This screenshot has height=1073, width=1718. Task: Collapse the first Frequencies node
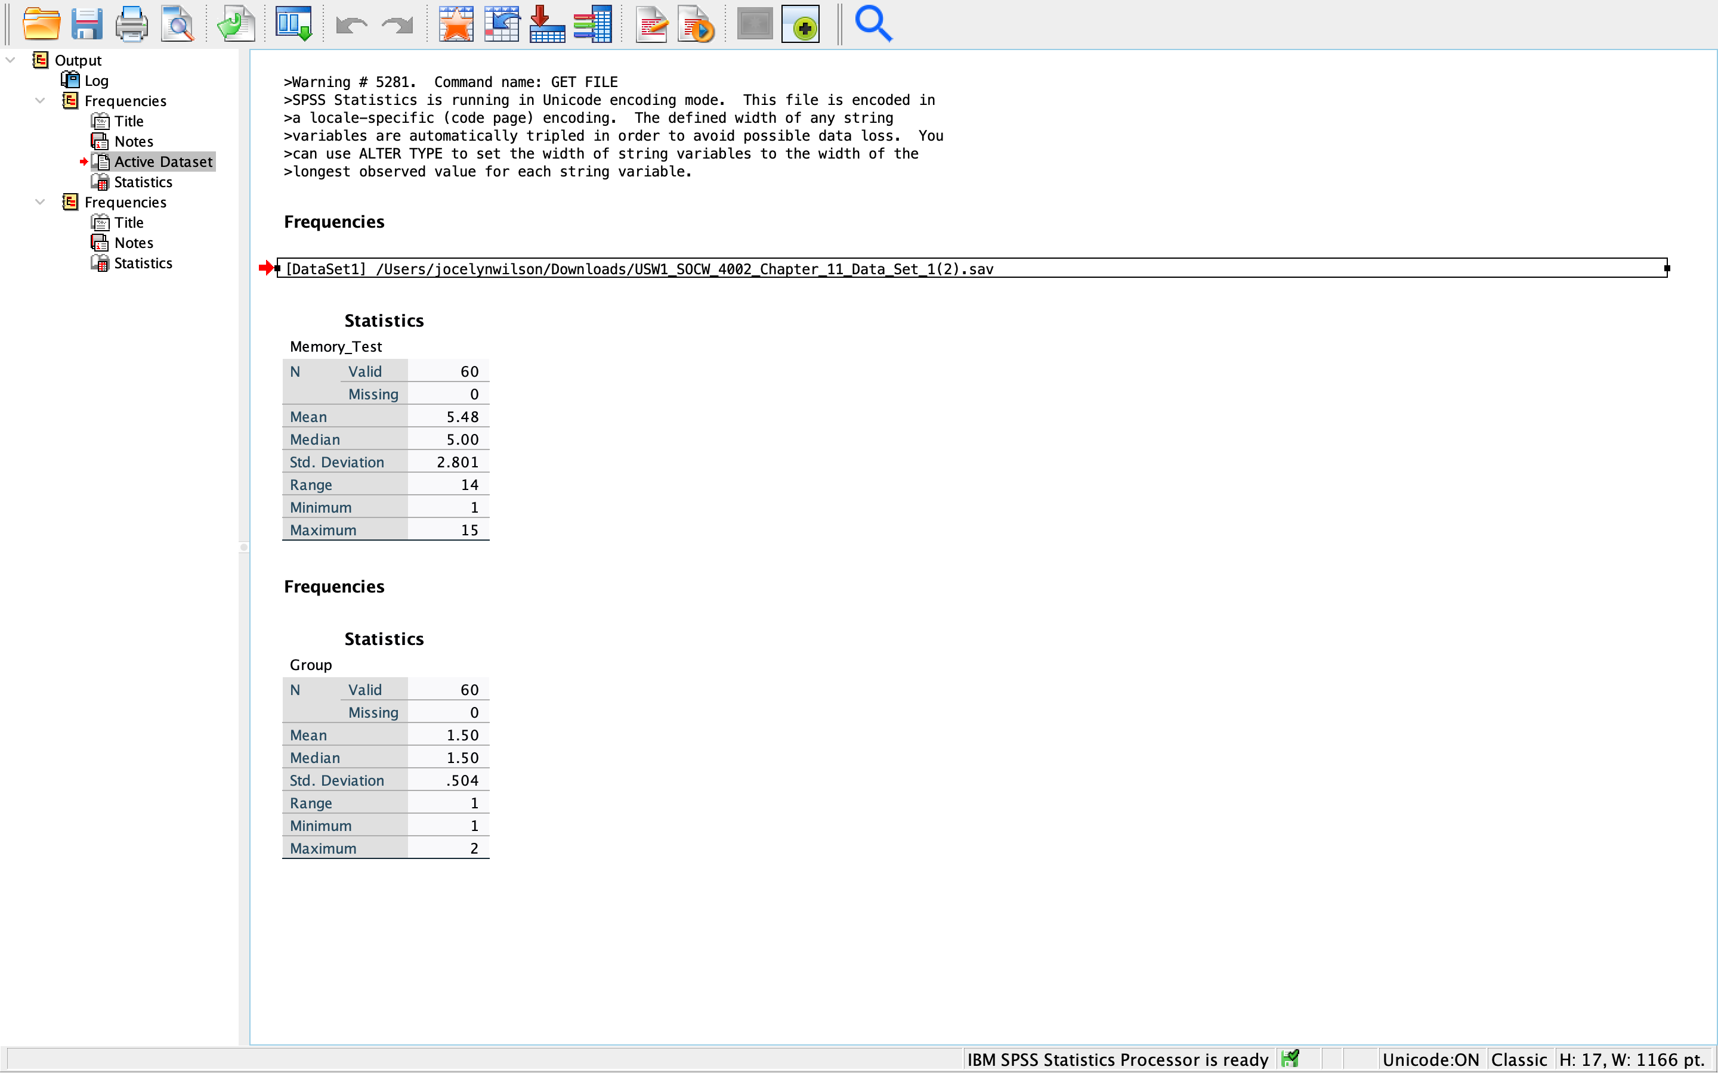pos(40,100)
